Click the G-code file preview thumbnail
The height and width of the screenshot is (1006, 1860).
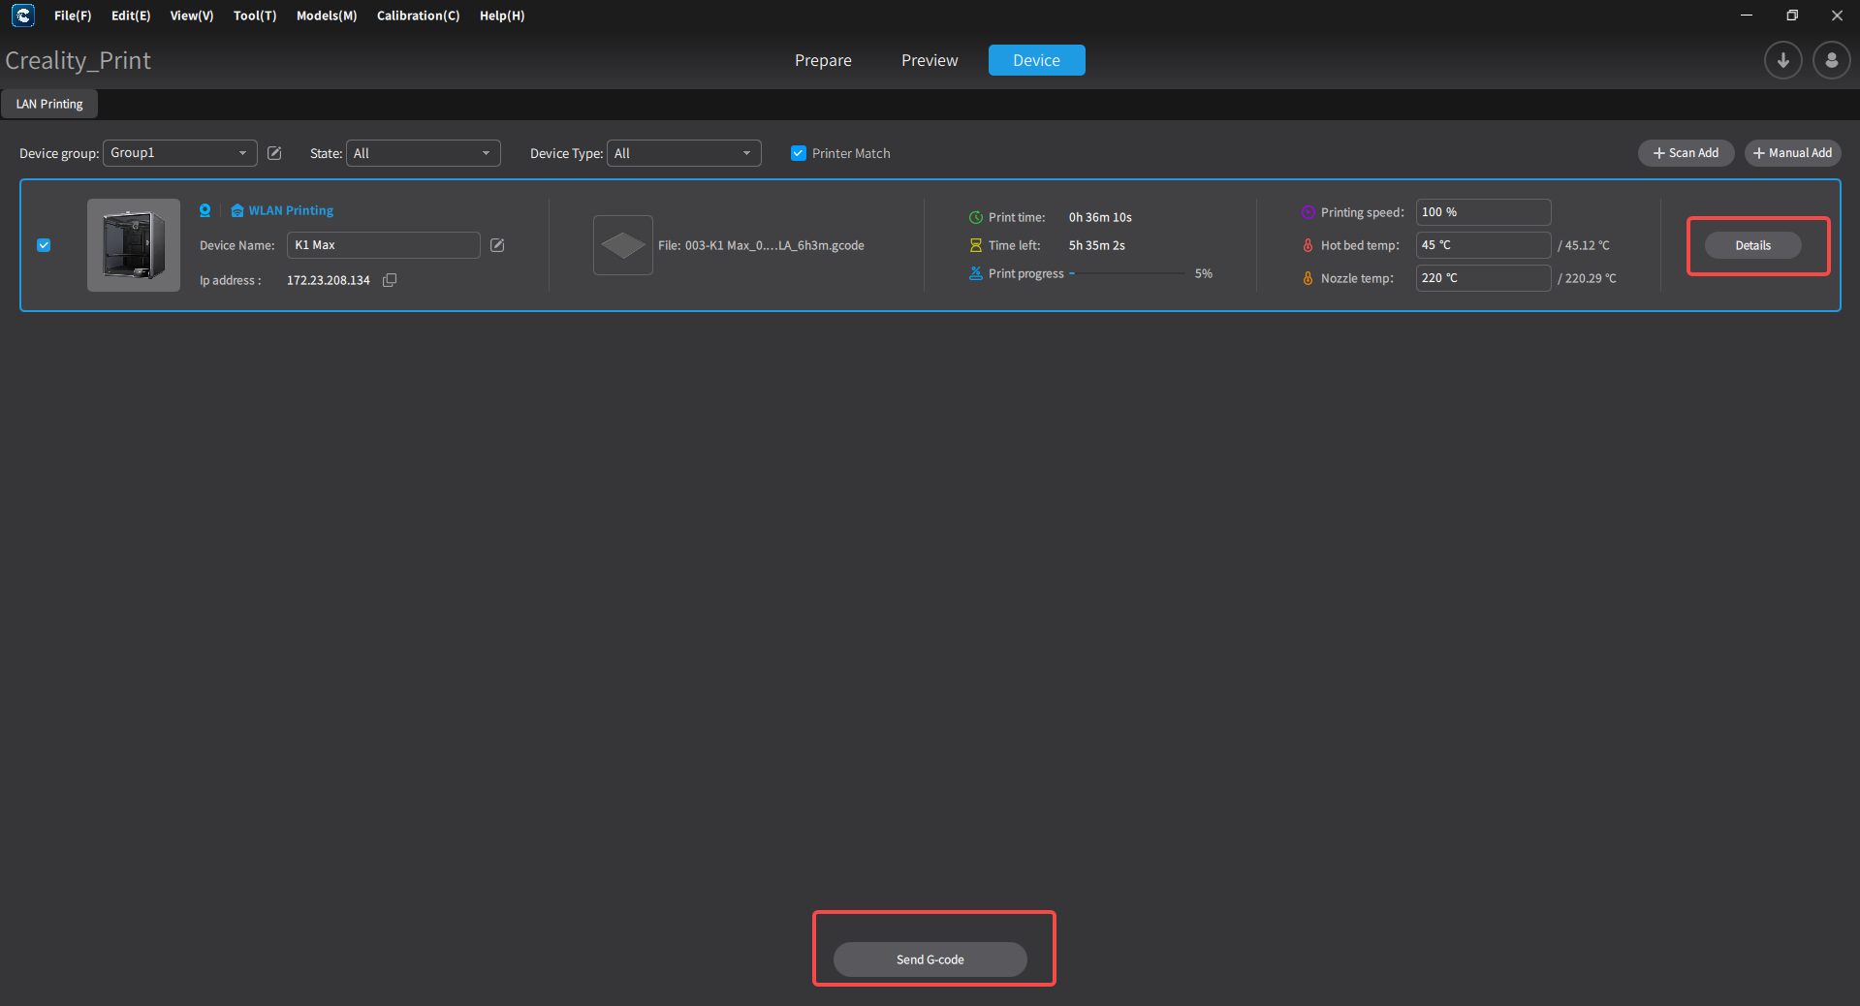(623, 245)
